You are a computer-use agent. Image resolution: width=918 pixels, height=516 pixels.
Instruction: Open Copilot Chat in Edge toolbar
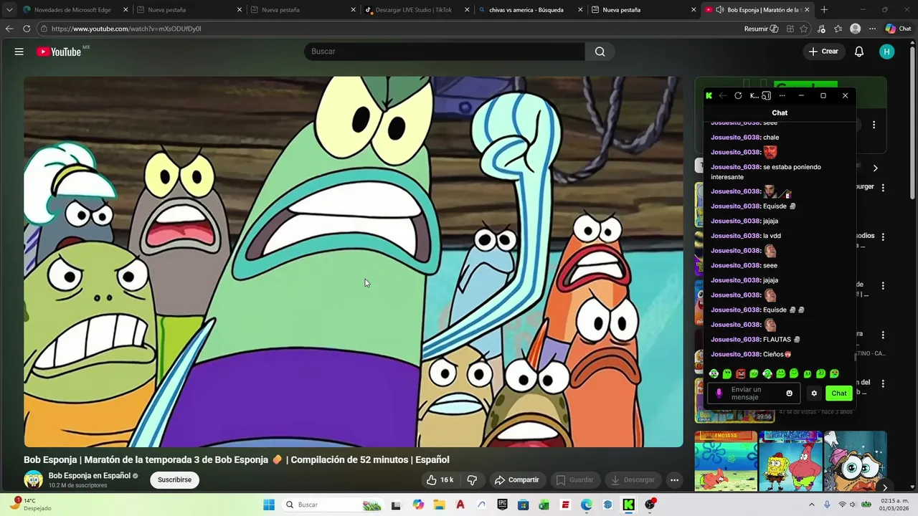(x=898, y=29)
